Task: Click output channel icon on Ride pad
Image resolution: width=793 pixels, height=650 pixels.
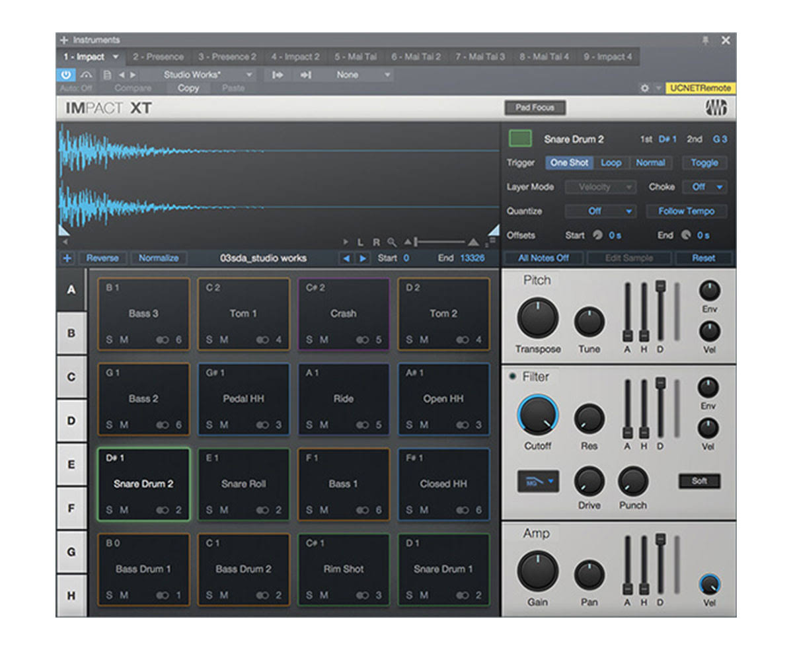Action: coord(363,425)
